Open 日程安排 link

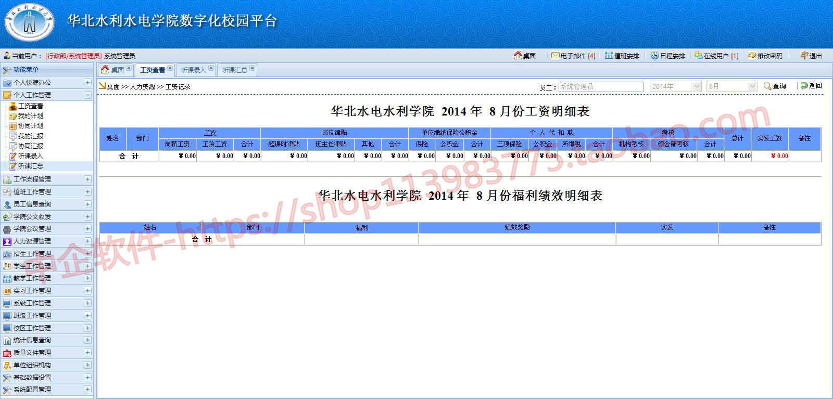[668, 56]
